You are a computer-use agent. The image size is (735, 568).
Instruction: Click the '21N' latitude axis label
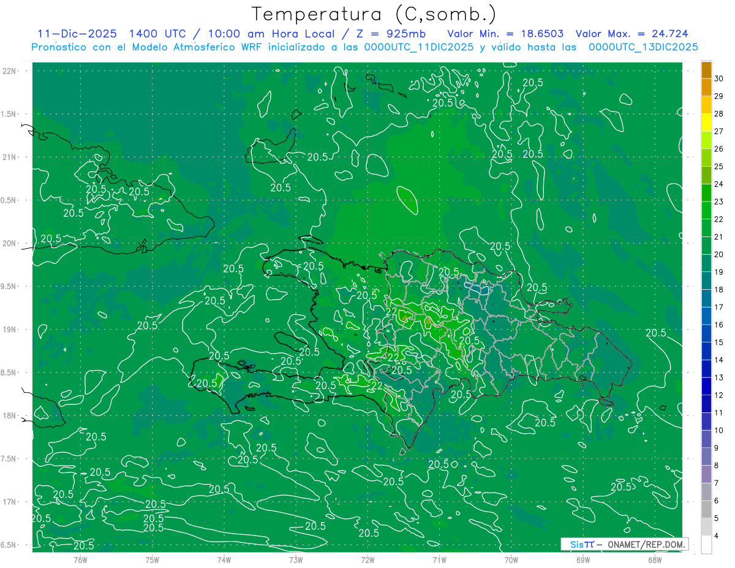pyautogui.click(x=10, y=157)
